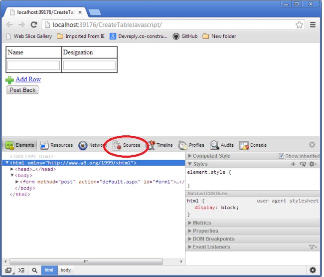324x277 pixels.
Task: Open Styles gear settings dropdown
Action: 313,164
